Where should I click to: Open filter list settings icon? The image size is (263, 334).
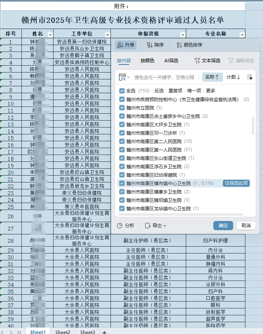[250, 77]
